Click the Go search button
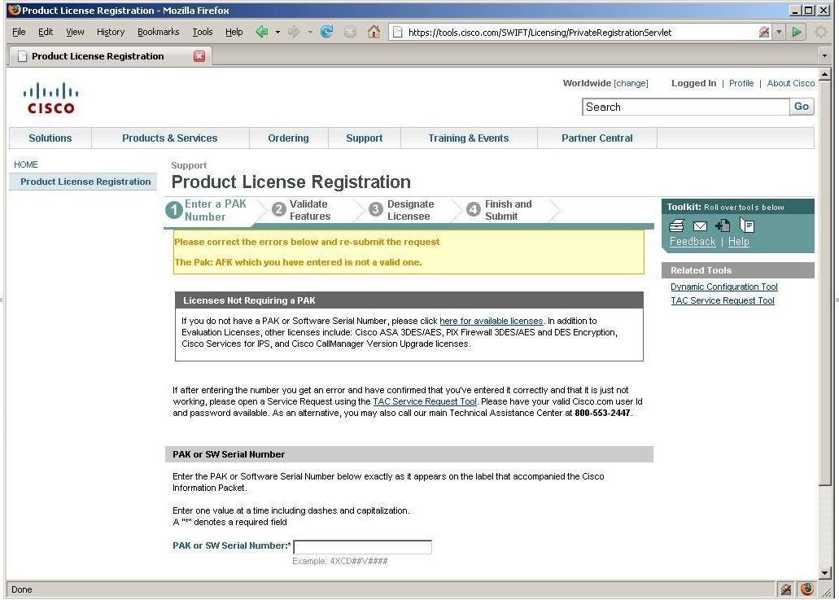Viewport: 839px width, 600px height. tap(802, 107)
